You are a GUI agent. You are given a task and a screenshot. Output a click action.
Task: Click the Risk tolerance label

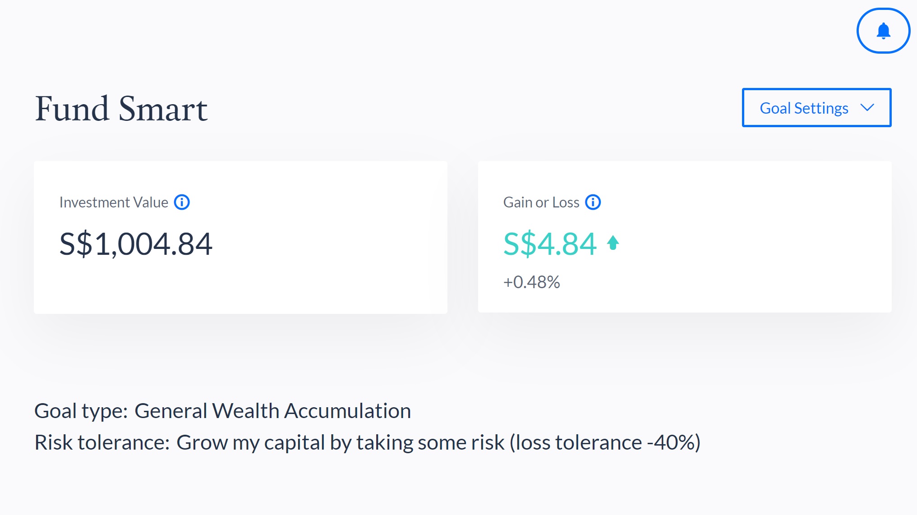pyautogui.click(x=102, y=442)
